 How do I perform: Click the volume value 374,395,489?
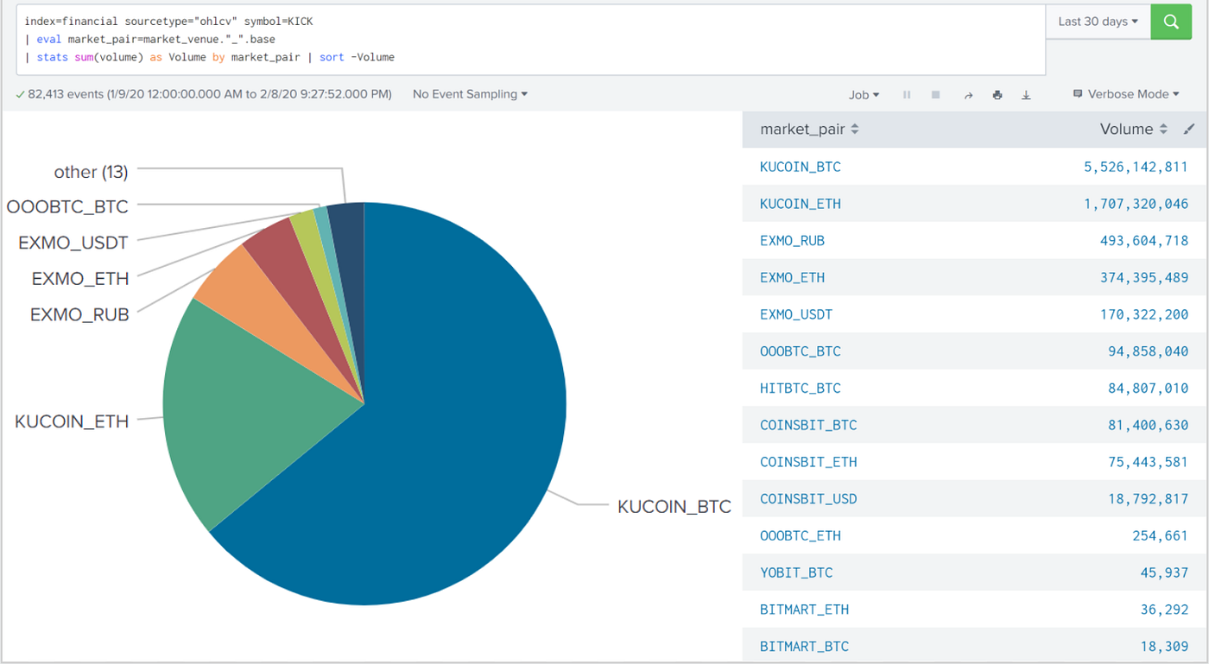click(1144, 277)
